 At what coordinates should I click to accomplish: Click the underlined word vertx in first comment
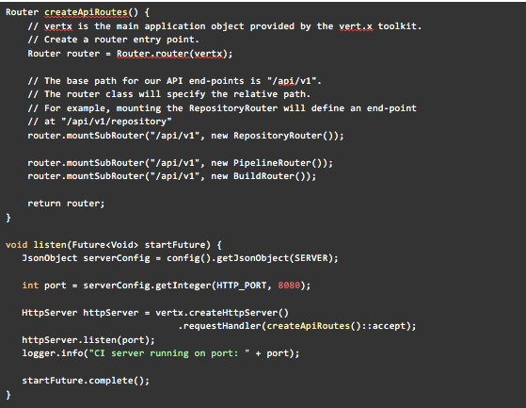coord(58,26)
